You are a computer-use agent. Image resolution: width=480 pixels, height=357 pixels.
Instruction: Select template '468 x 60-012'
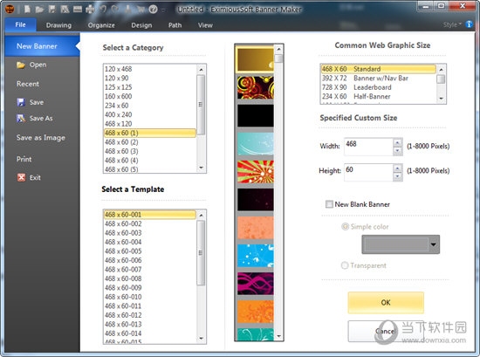(x=150, y=315)
